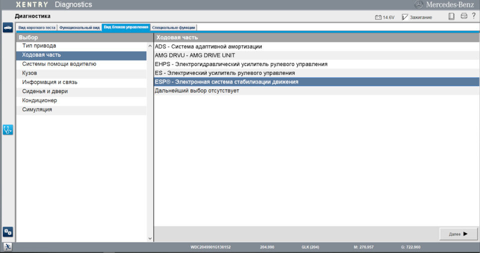480x253 pixels.
Task: Click G: 722.960 gearbox code
Action: pos(410,247)
